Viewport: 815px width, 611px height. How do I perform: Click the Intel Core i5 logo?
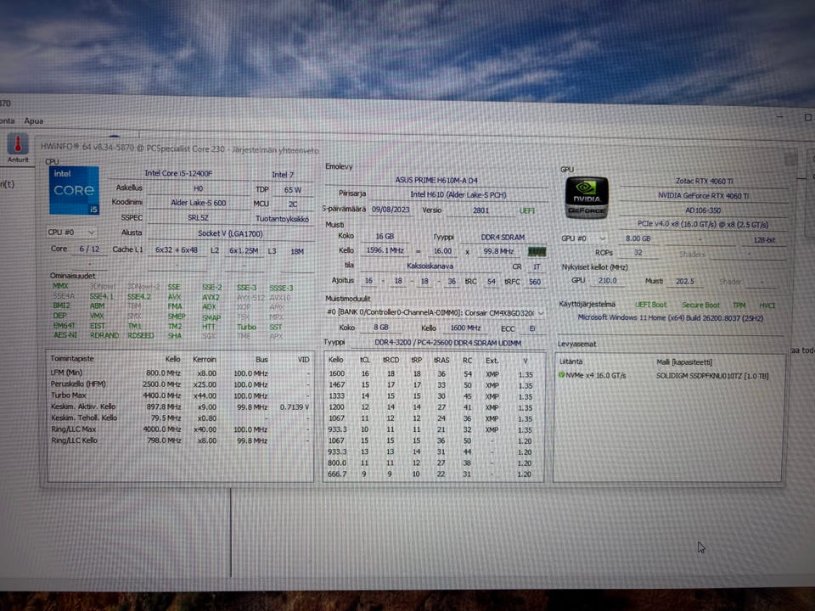tap(74, 190)
